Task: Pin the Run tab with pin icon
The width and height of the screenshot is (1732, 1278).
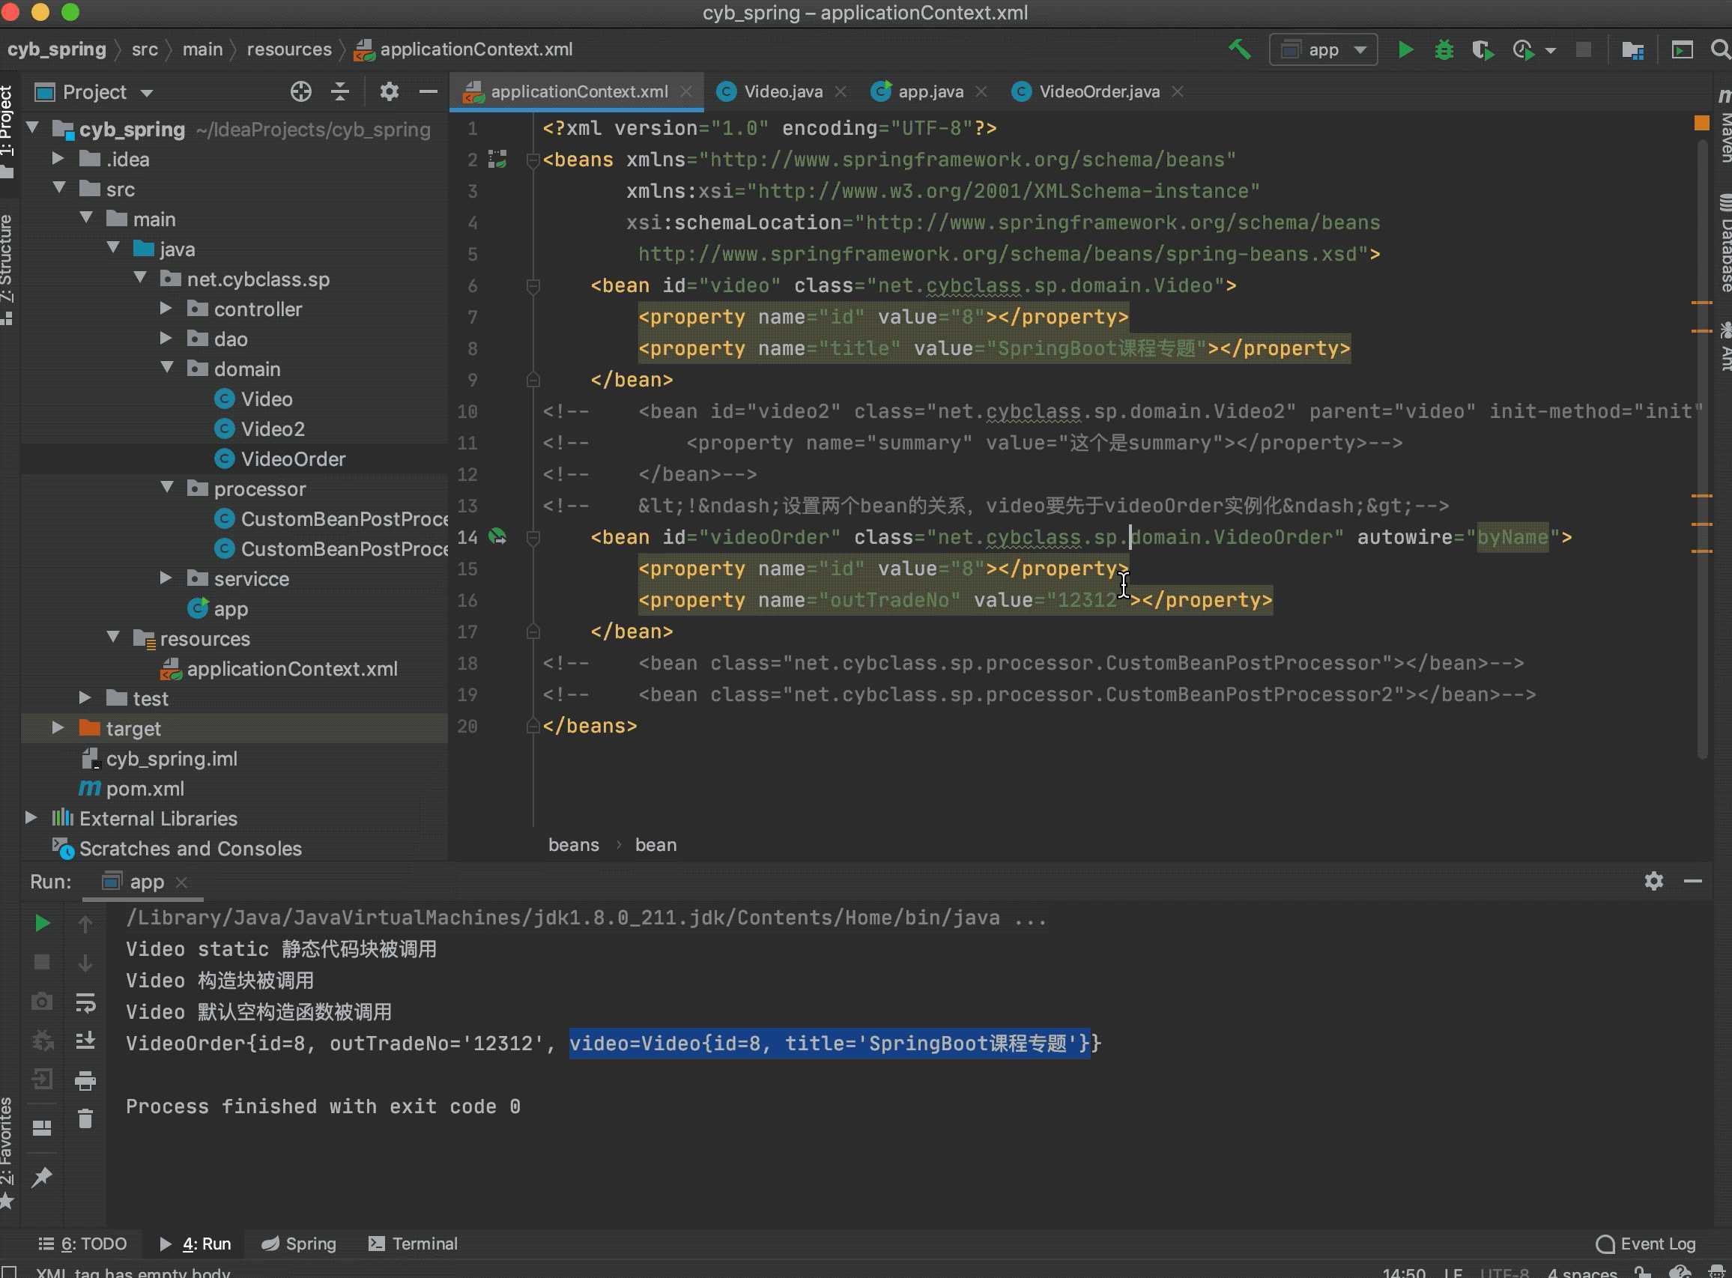Action: tap(42, 1177)
